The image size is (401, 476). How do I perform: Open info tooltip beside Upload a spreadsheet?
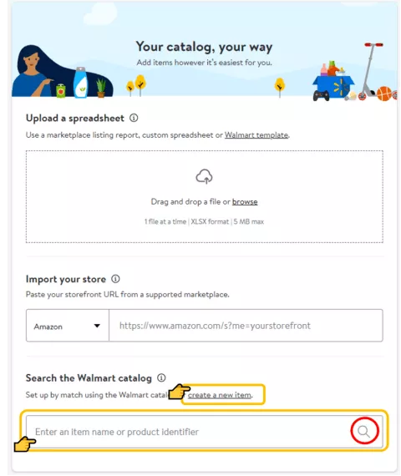[x=134, y=118]
